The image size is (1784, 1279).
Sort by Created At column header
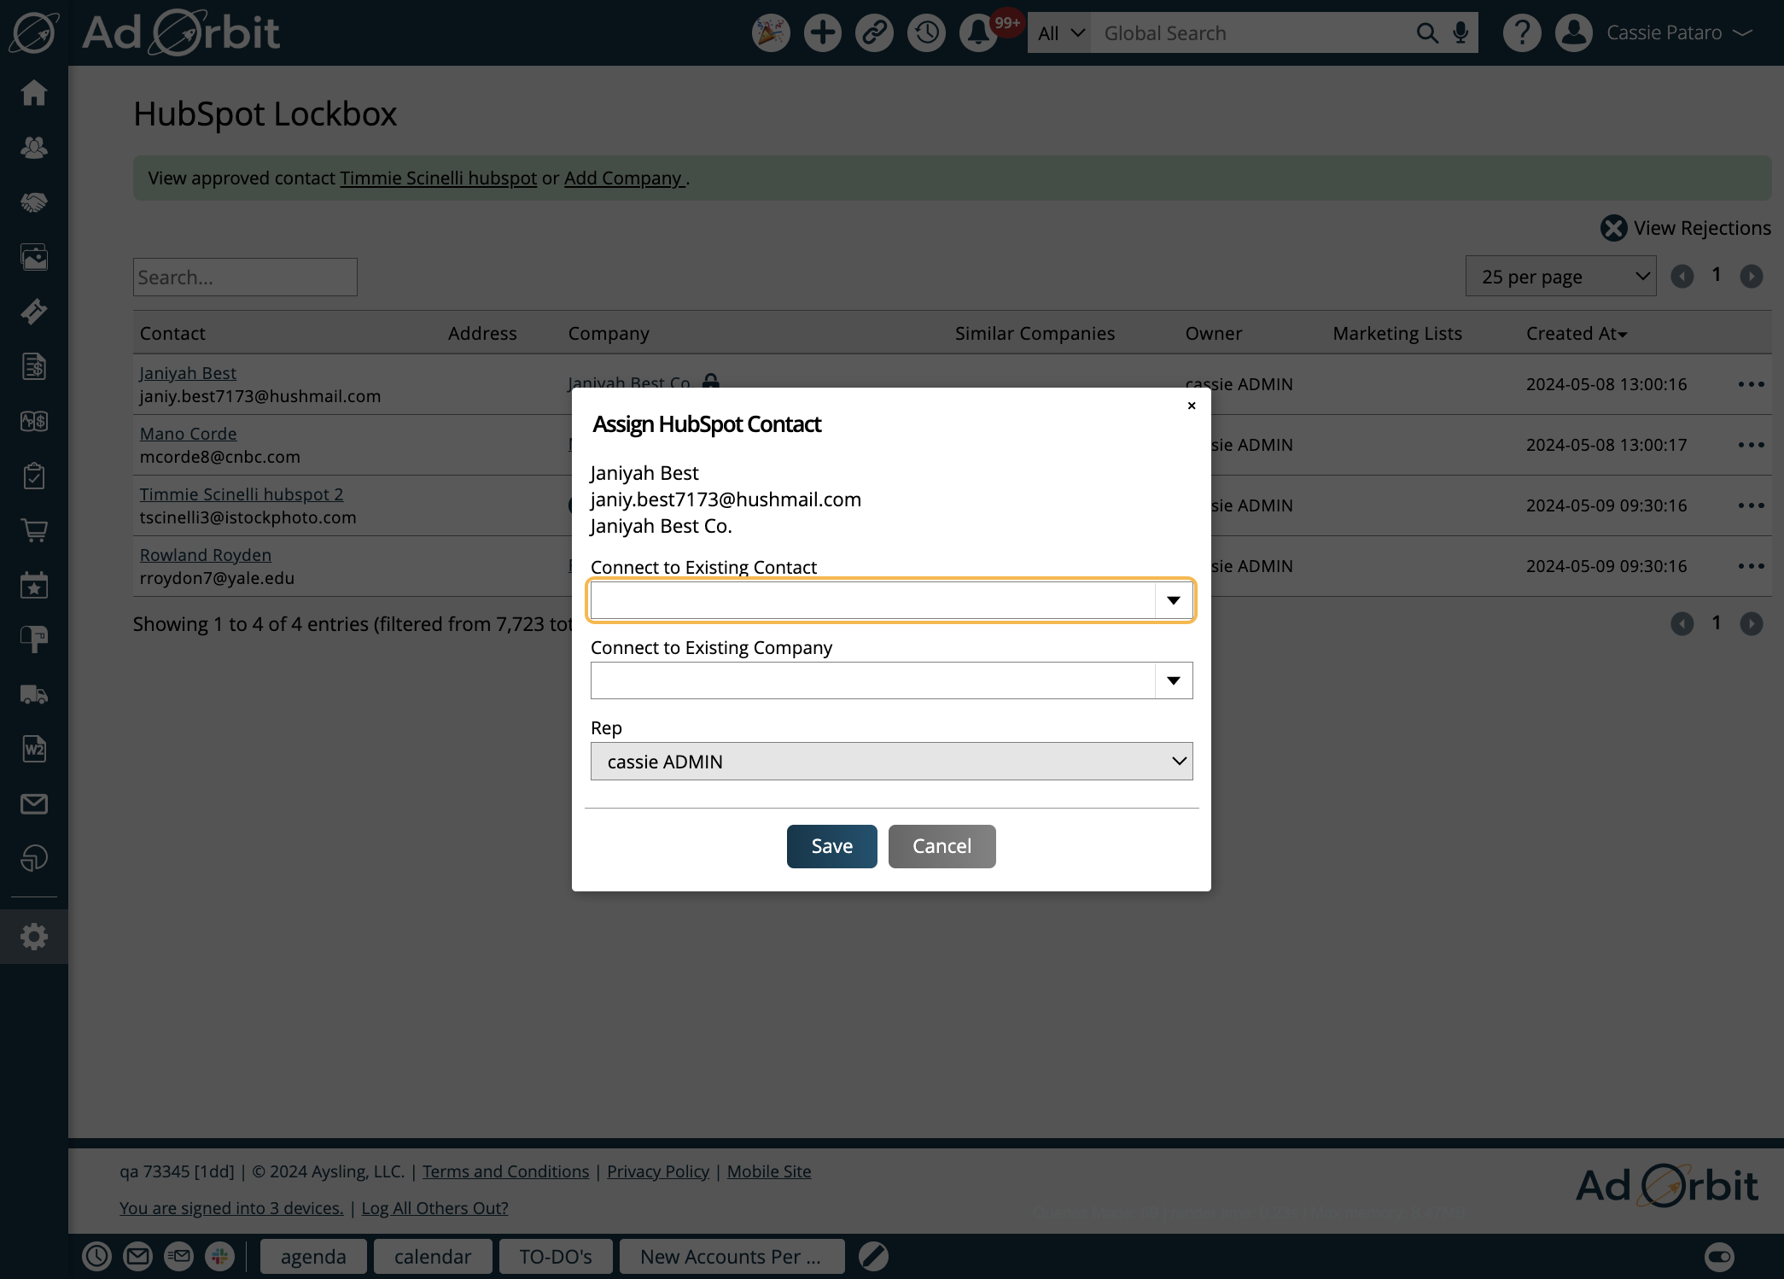pos(1577,333)
